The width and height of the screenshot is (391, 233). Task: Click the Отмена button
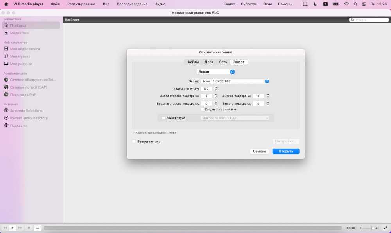pos(259,151)
